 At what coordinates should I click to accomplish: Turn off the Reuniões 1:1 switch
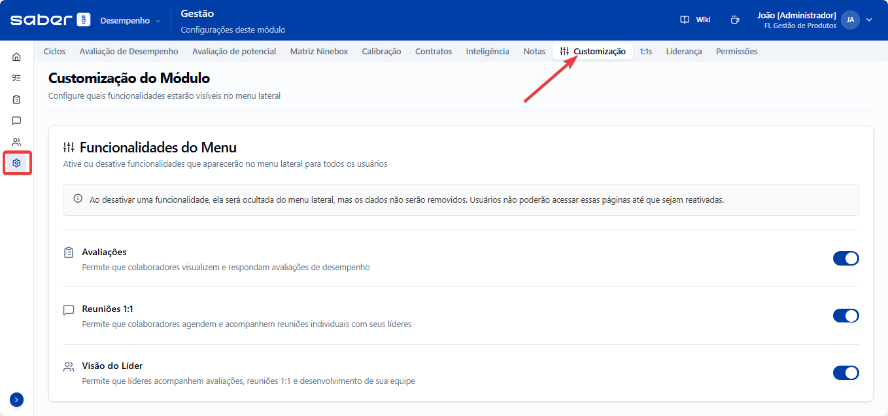click(845, 316)
